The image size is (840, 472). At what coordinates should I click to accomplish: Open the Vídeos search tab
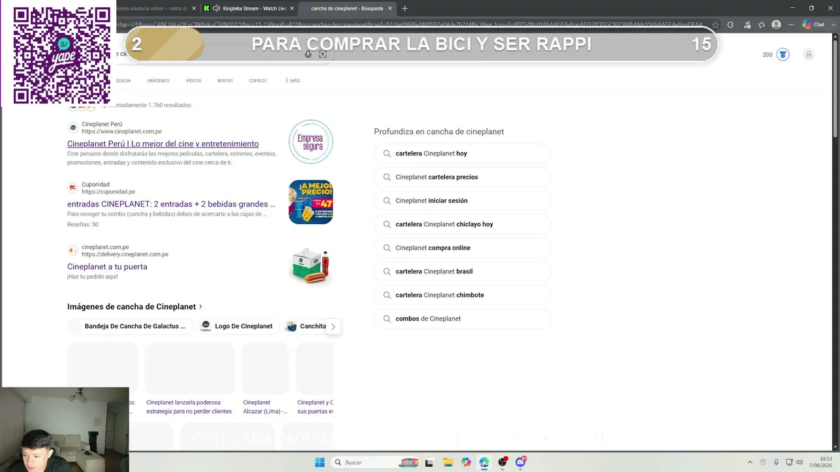click(x=194, y=81)
